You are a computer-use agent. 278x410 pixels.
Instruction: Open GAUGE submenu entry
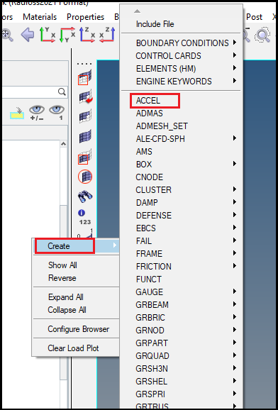[182, 292]
